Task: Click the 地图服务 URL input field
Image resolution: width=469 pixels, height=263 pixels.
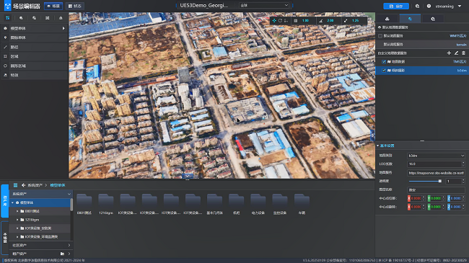Action: click(x=436, y=173)
